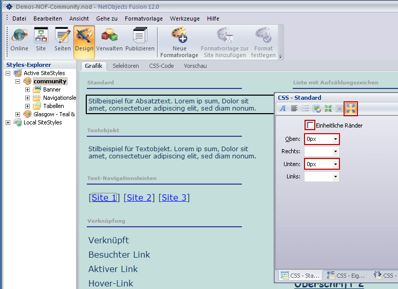Click the Verknüpft link sample
This screenshot has width=398, height=289.
(x=109, y=240)
